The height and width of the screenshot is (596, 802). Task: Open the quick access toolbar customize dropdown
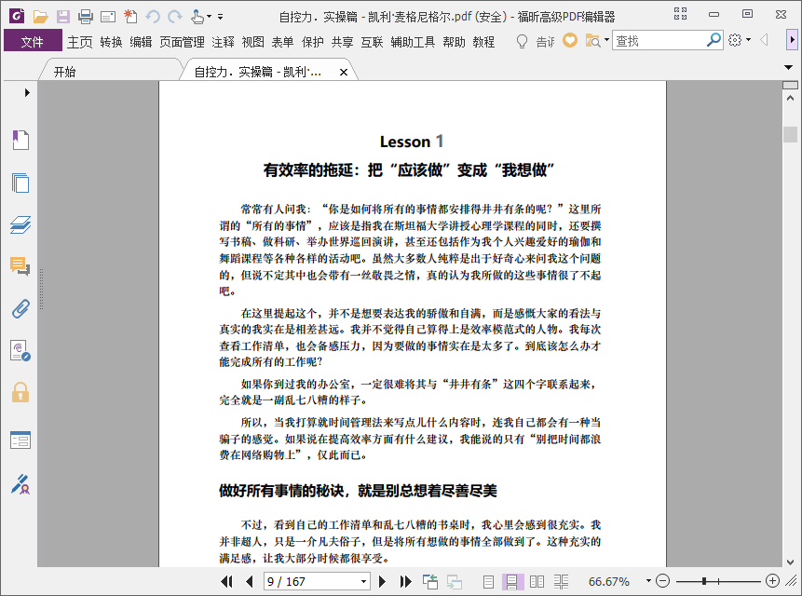(220, 17)
